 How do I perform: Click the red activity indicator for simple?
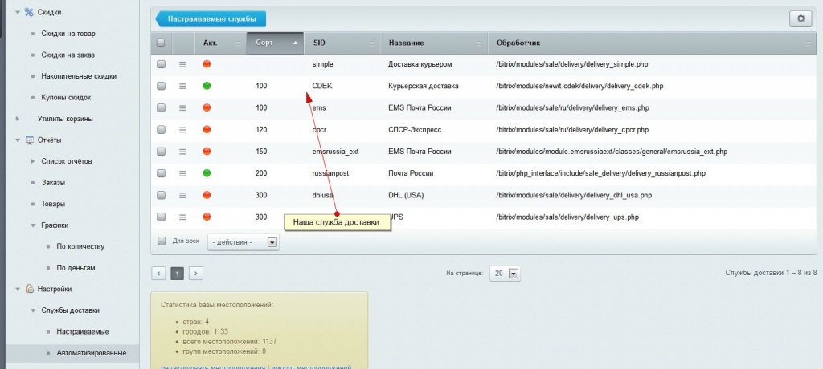point(207,64)
